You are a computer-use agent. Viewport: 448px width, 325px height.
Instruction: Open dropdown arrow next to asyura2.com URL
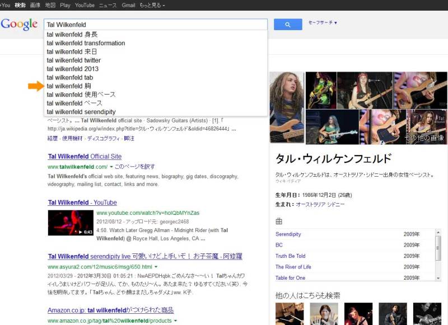tap(156, 267)
